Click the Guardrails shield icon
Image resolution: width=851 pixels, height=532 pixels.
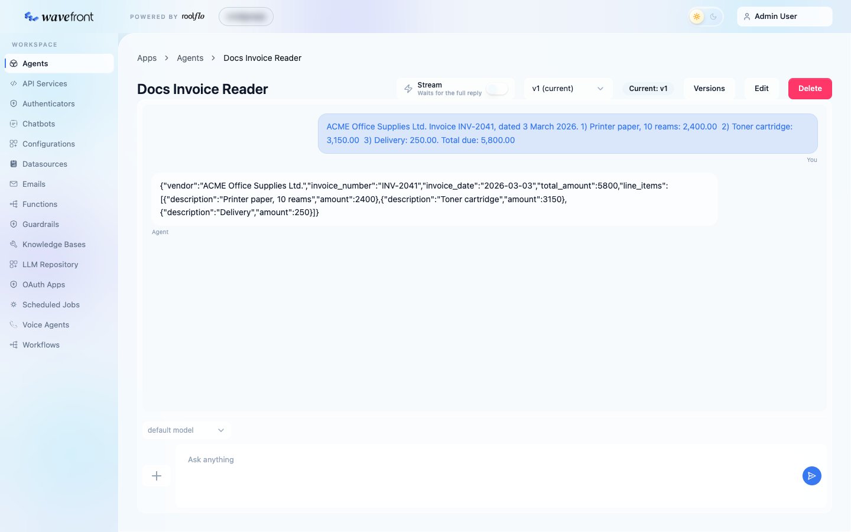click(x=14, y=224)
